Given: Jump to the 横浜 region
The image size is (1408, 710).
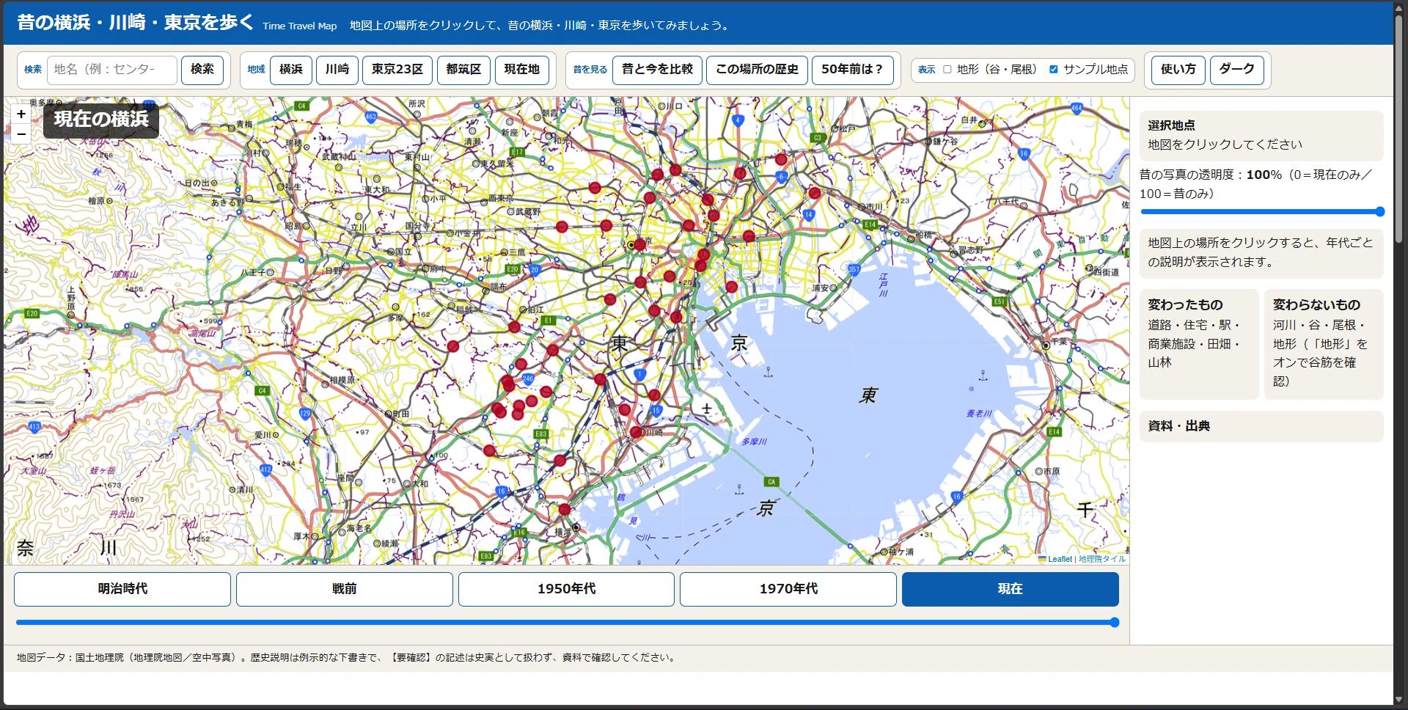Looking at the screenshot, I should point(291,70).
